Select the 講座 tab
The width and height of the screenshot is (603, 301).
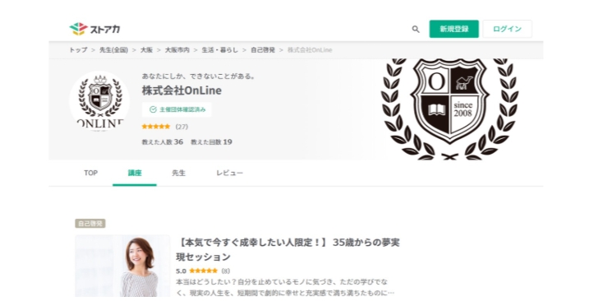[x=135, y=174]
